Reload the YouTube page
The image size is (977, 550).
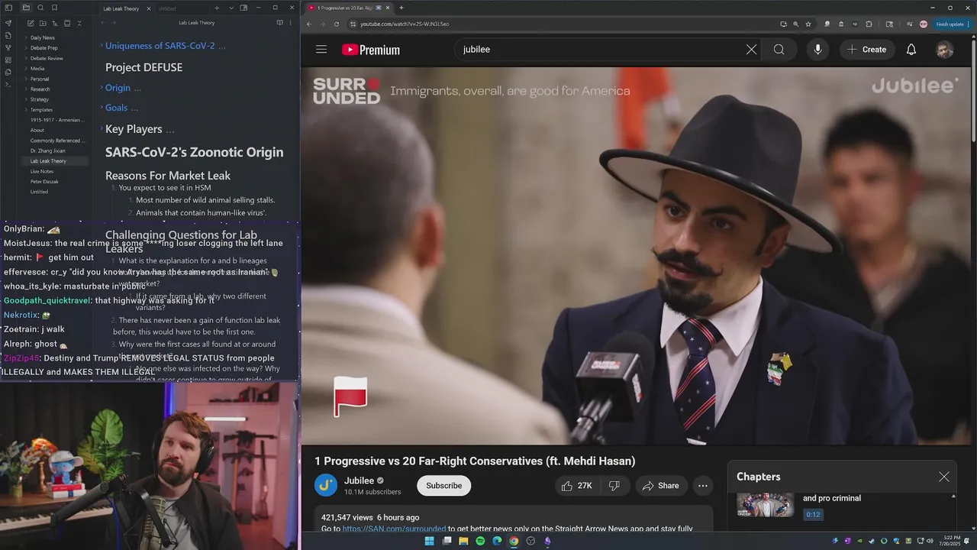tap(336, 24)
